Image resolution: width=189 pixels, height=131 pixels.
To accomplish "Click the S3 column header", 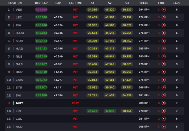I will point(127,3).
